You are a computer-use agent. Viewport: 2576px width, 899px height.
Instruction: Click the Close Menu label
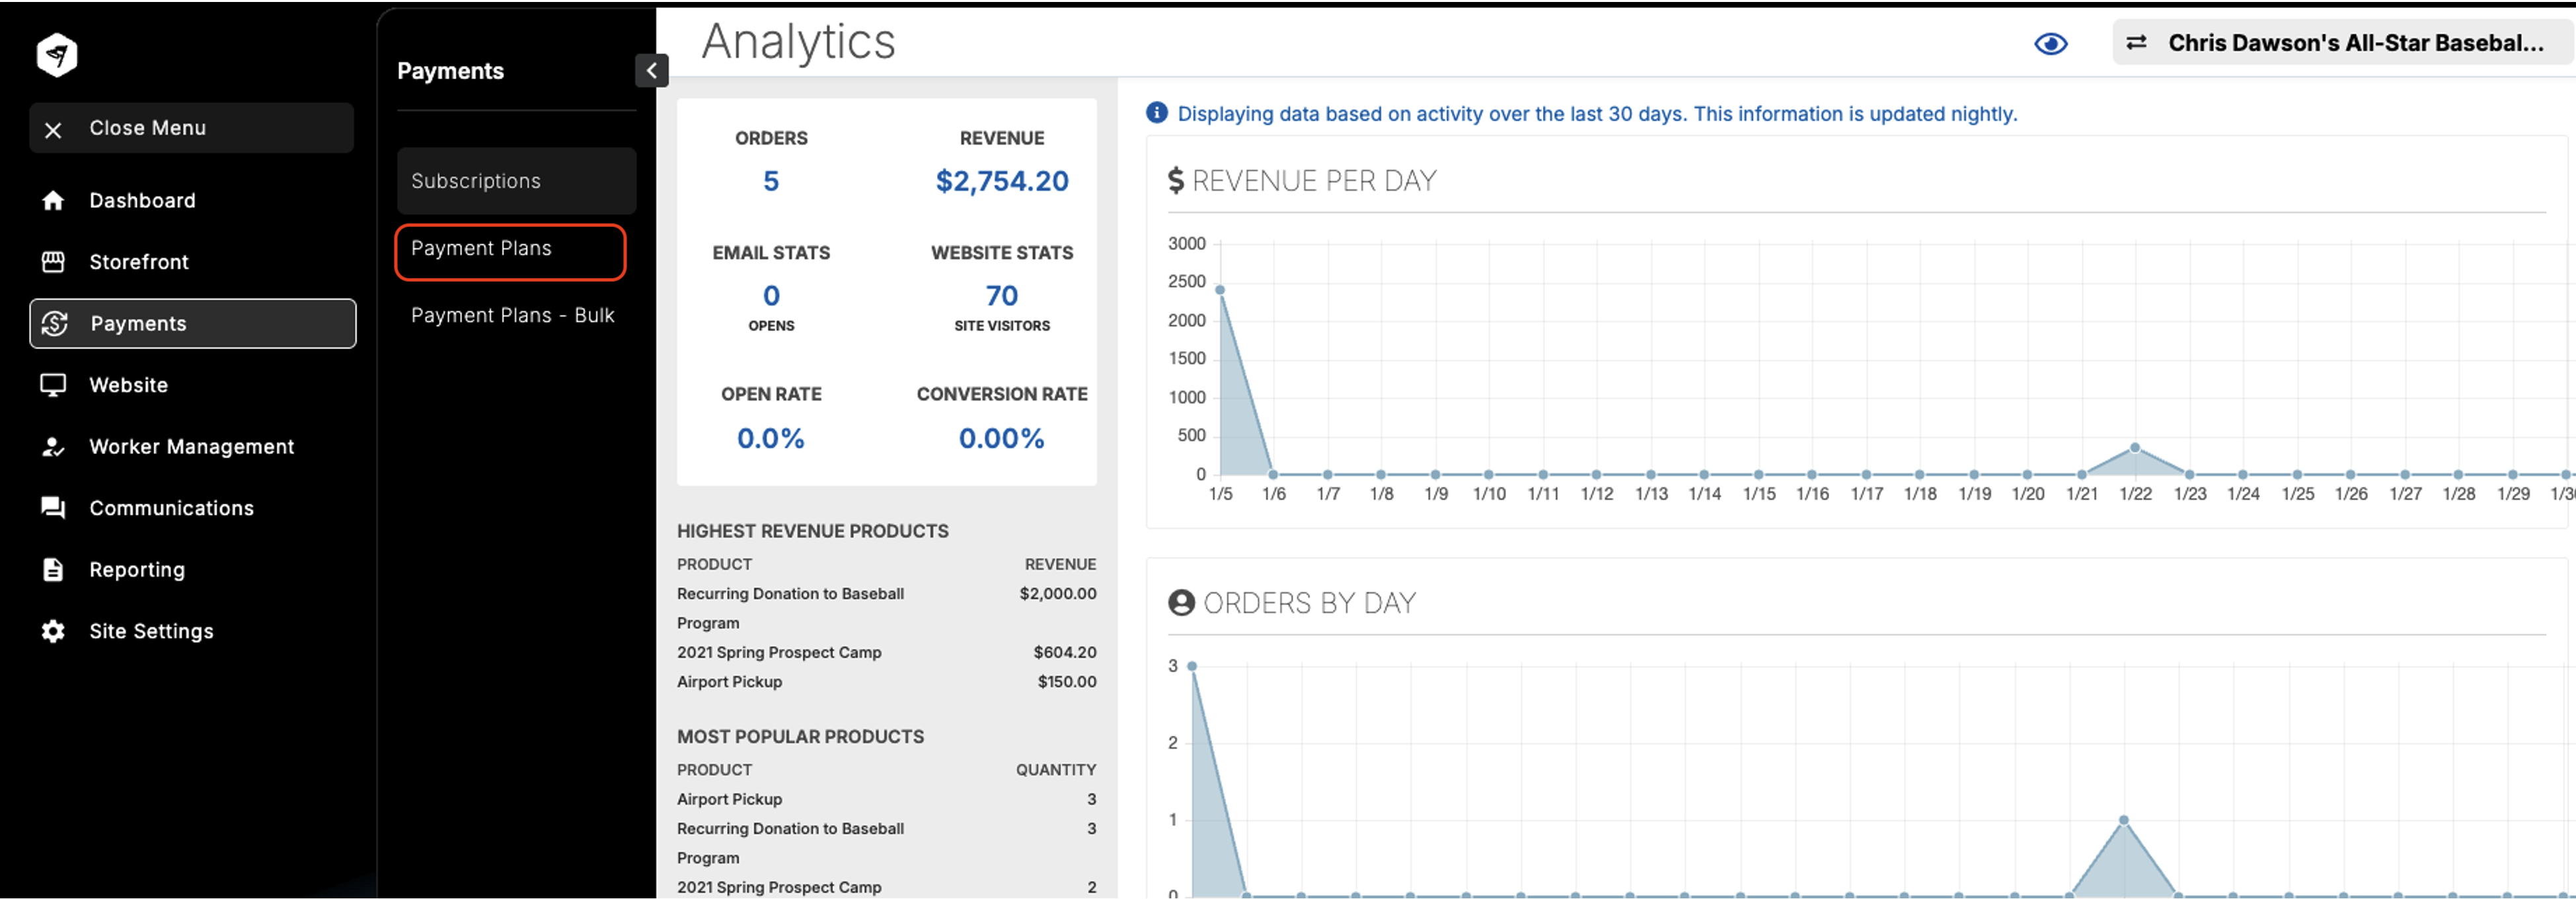point(148,128)
